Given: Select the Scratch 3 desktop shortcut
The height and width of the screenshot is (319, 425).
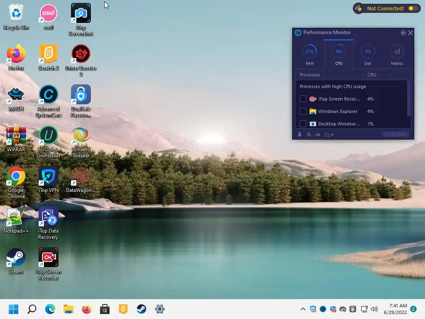Looking at the screenshot, I should click(x=49, y=57).
